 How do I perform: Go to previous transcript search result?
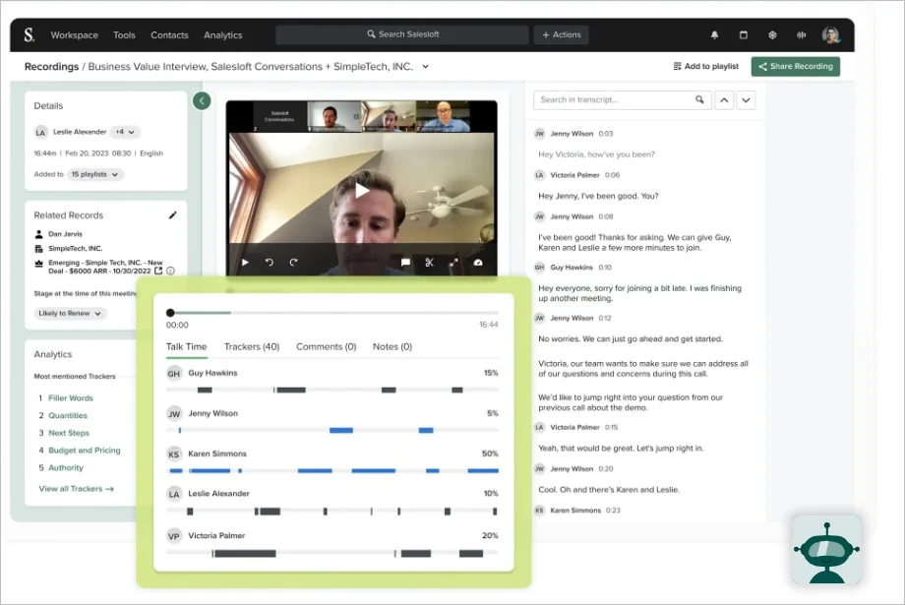pyautogui.click(x=724, y=100)
